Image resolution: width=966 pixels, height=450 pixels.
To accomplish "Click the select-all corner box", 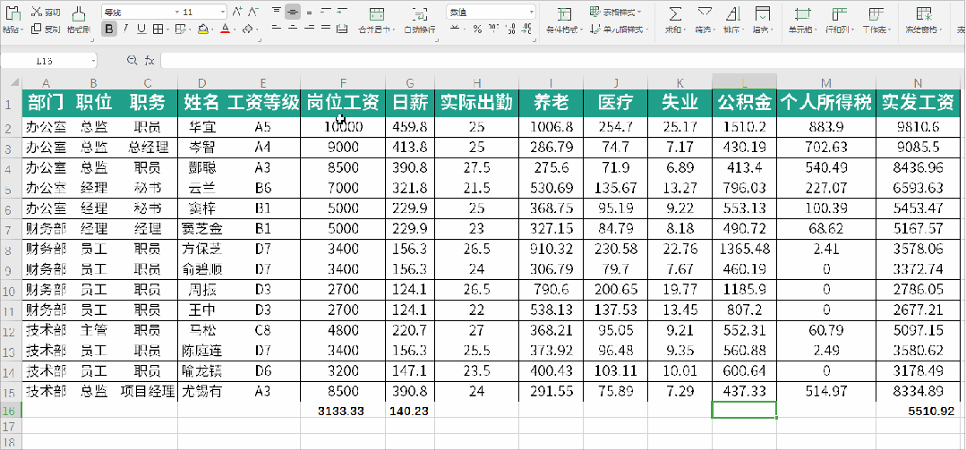I will 11,82.
